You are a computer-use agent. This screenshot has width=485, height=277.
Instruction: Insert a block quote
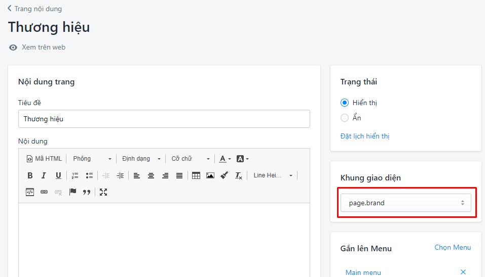pos(87,192)
